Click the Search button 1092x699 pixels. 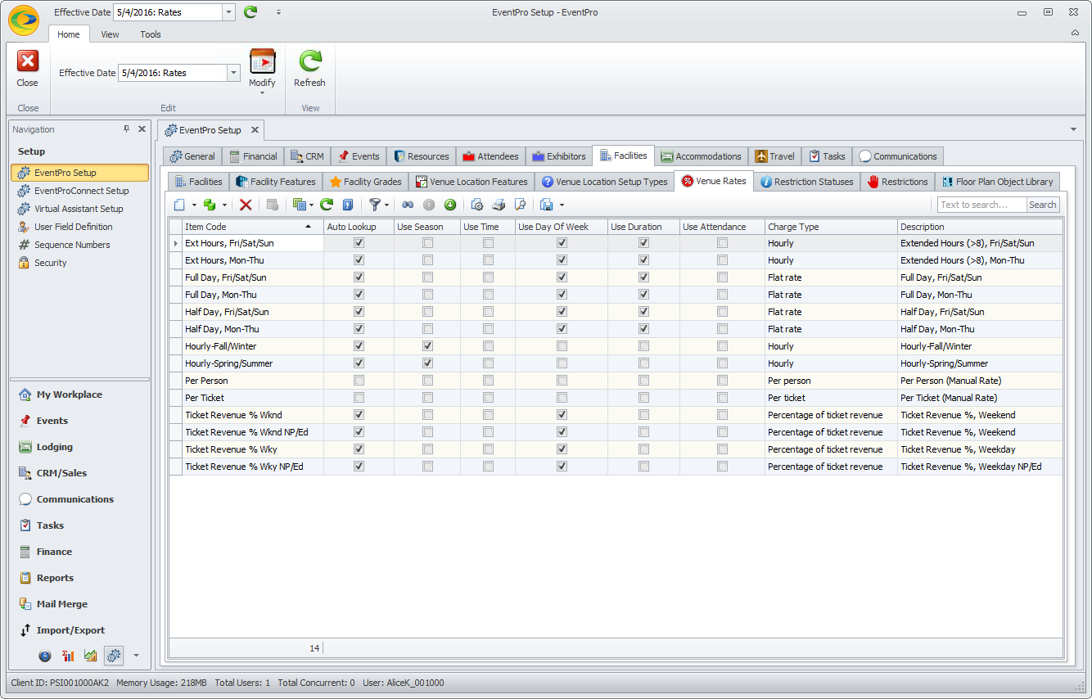1043,205
